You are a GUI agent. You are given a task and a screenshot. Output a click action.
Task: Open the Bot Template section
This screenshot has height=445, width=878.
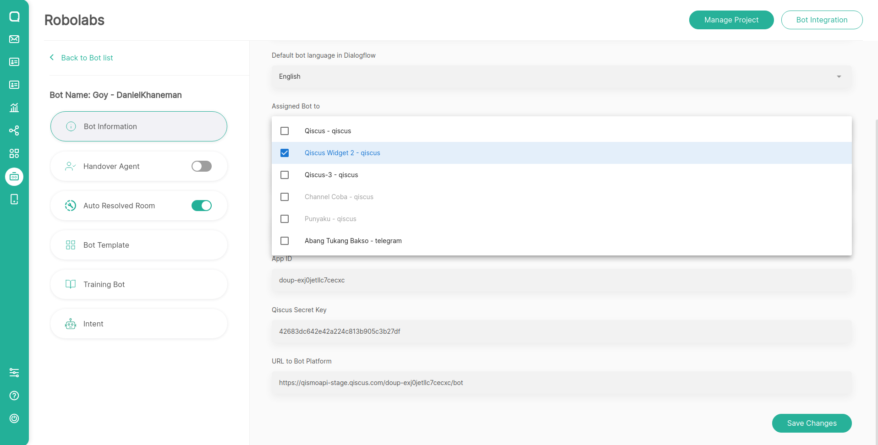[138, 245]
